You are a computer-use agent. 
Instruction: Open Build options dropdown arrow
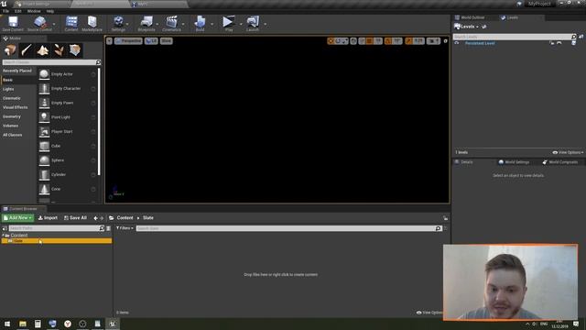(x=212, y=25)
